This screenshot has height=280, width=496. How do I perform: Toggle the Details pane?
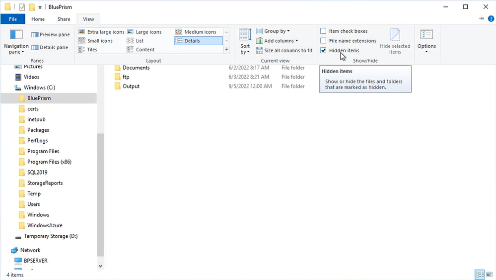coord(50,48)
